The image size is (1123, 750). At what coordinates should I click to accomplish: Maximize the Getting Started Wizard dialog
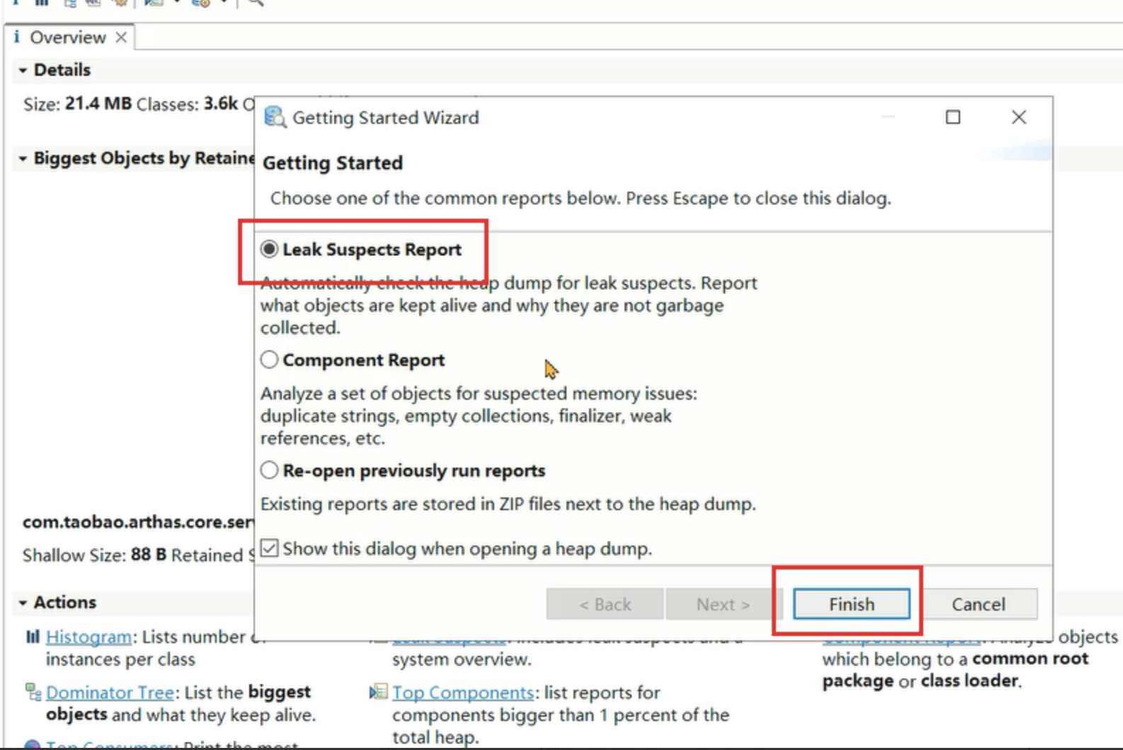[953, 117]
